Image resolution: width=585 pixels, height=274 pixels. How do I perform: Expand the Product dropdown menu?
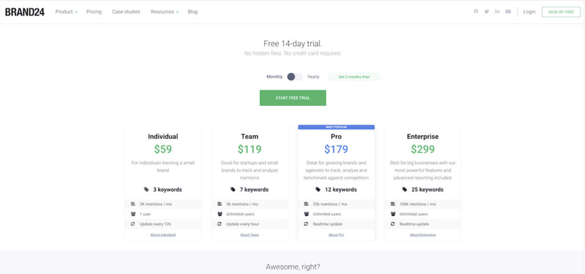point(66,12)
